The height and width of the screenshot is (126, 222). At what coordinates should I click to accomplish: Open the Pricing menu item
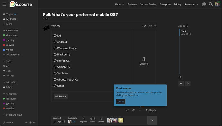(x=177, y=5)
